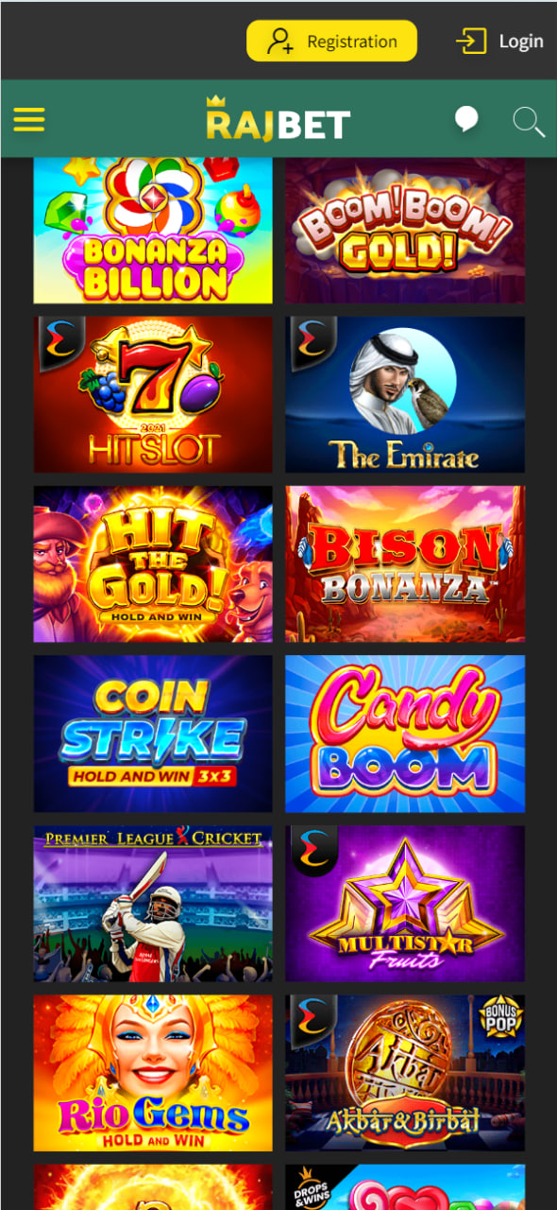This screenshot has width=557, height=1210.
Task: Click the Registration button
Action: pos(332,41)
